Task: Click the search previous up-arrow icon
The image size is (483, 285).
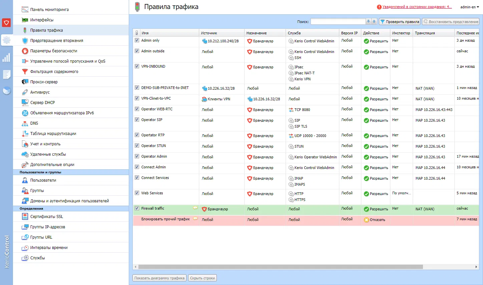Action: (x=374, y=22)
